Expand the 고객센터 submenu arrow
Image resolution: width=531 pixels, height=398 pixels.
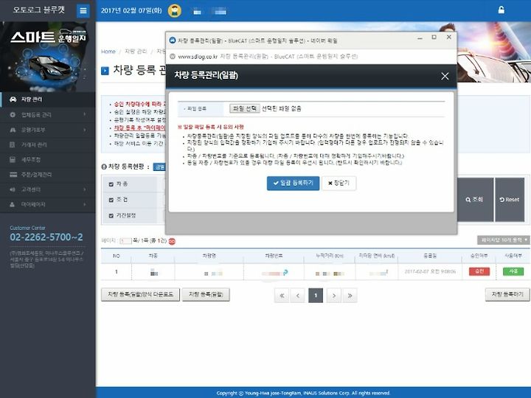[x=84, y=189]
